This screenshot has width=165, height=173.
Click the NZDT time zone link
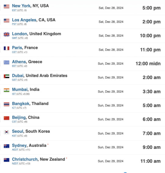click(x=15, y=164)
